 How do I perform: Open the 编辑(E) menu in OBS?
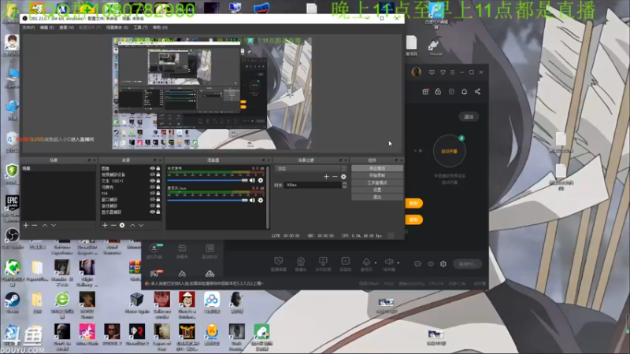(x=46, y=28)
